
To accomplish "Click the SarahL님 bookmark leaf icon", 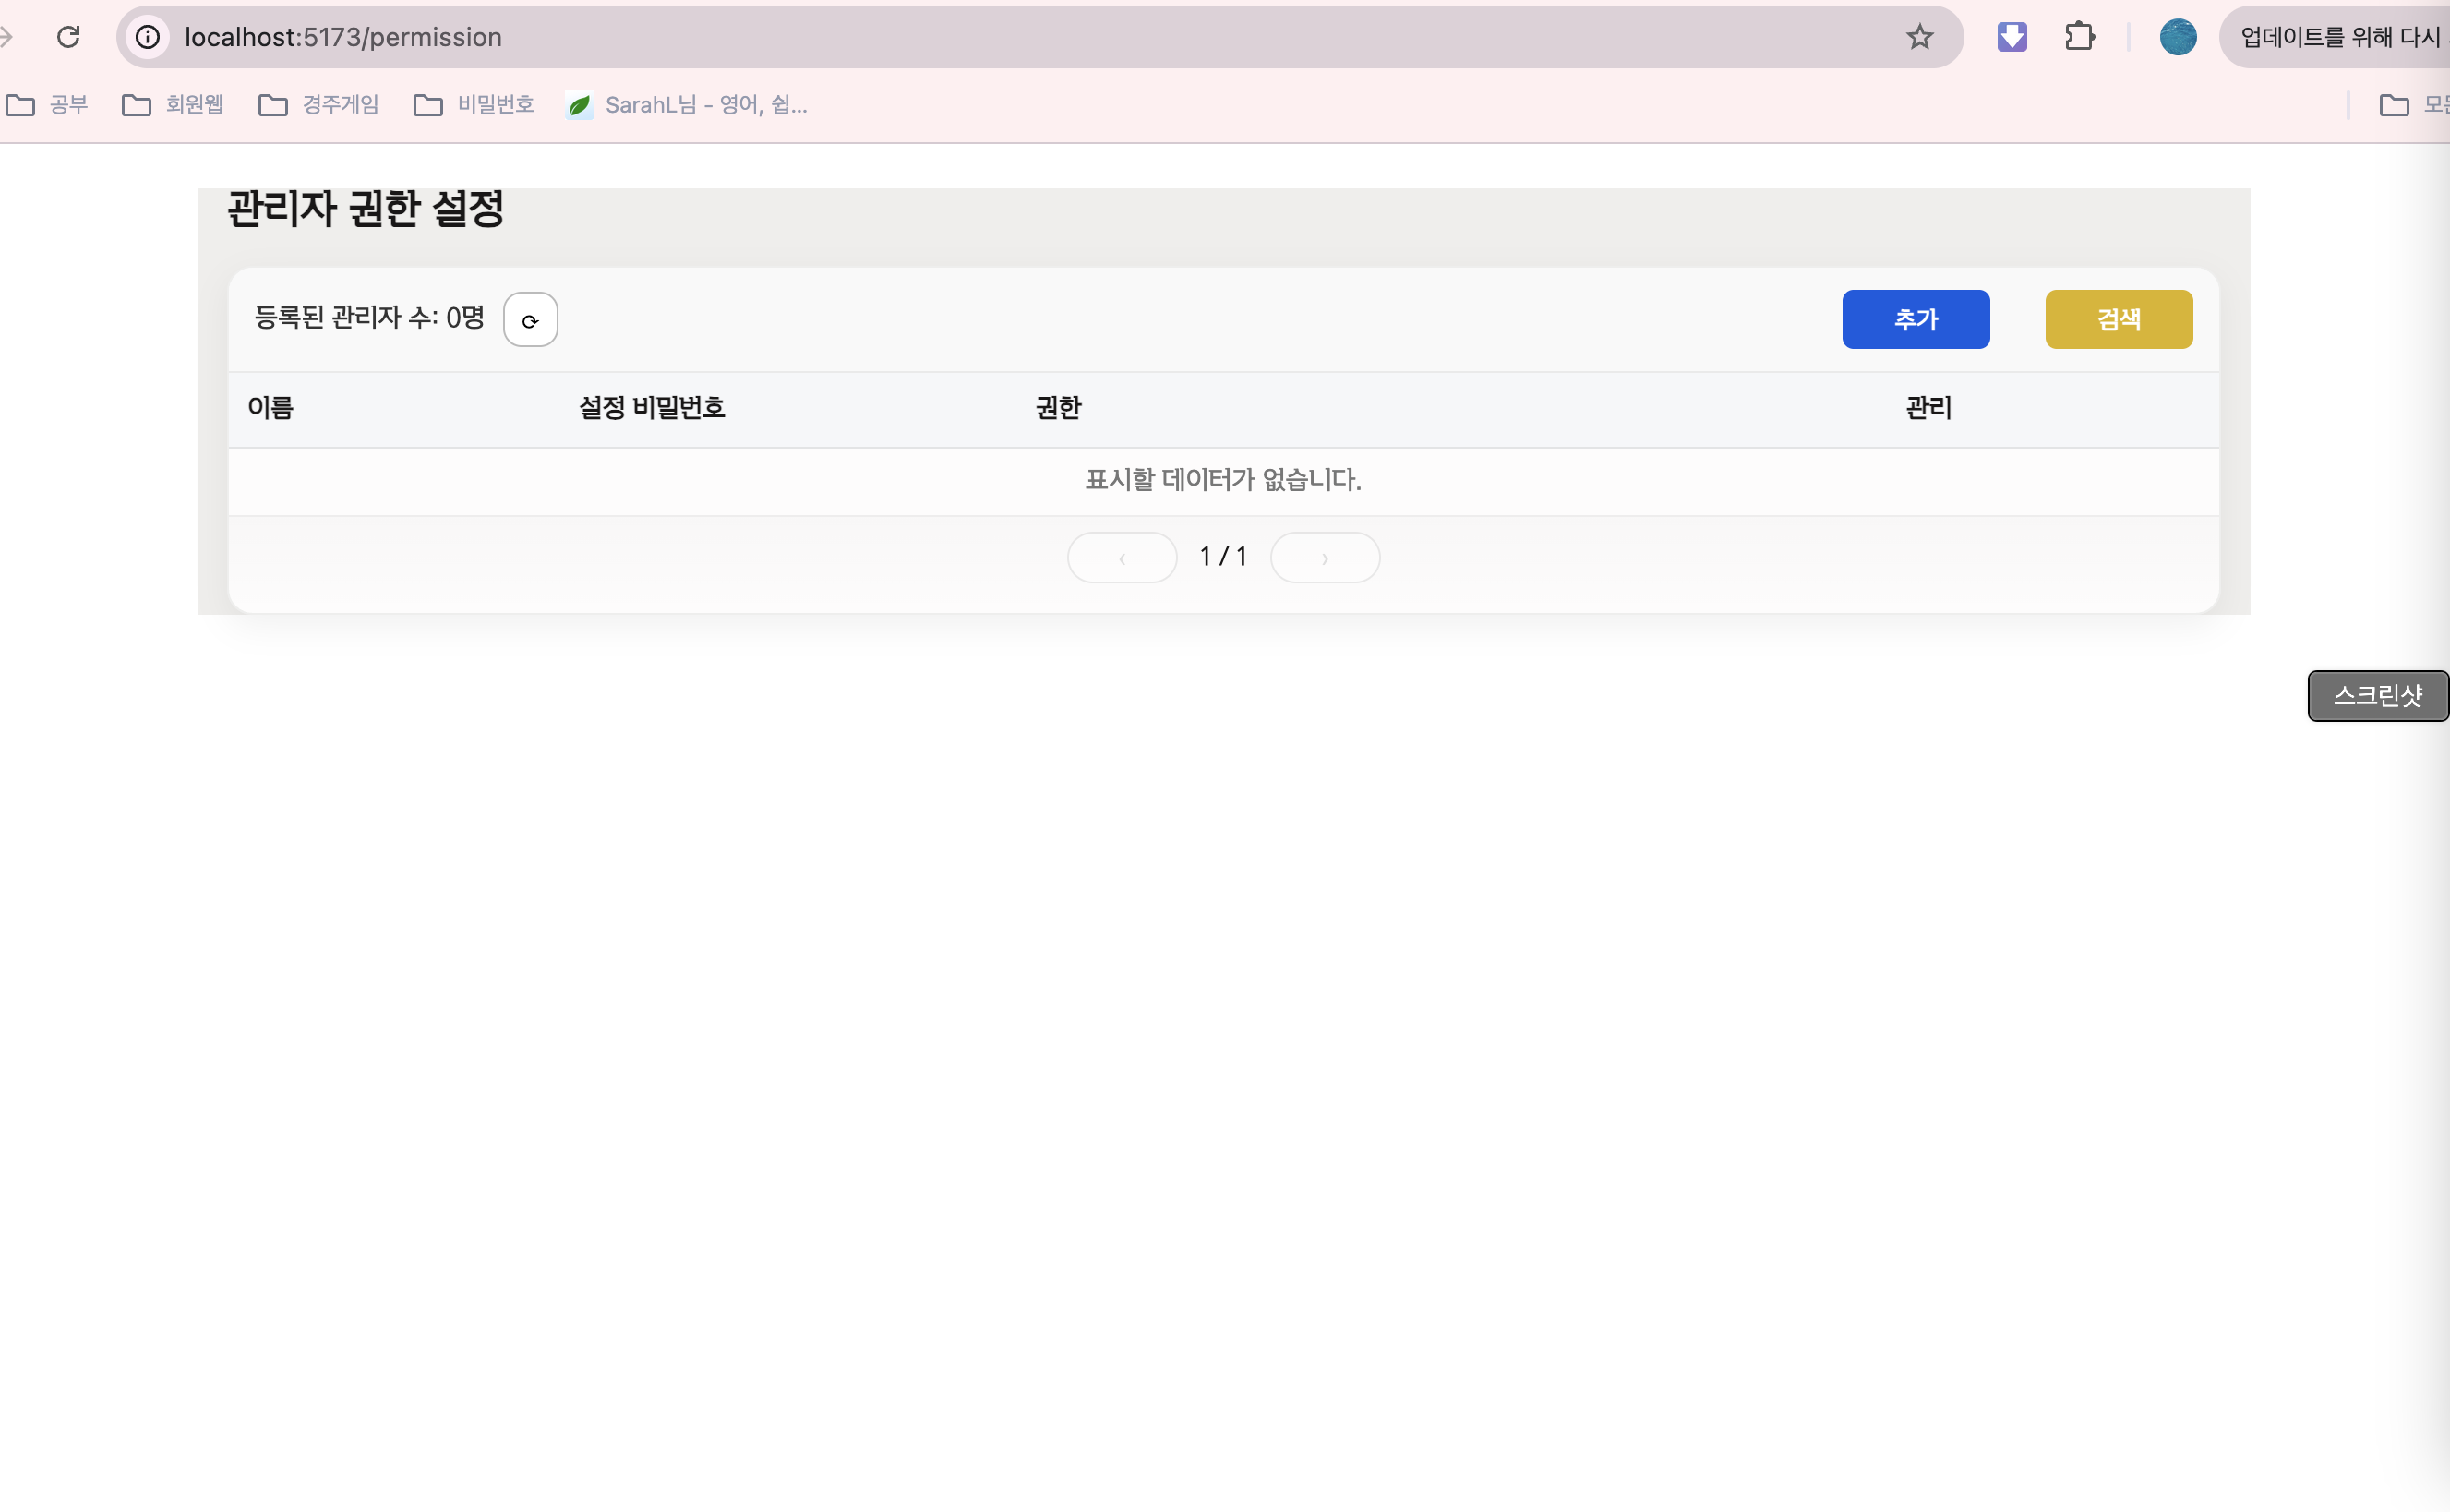I will [579, 105].
